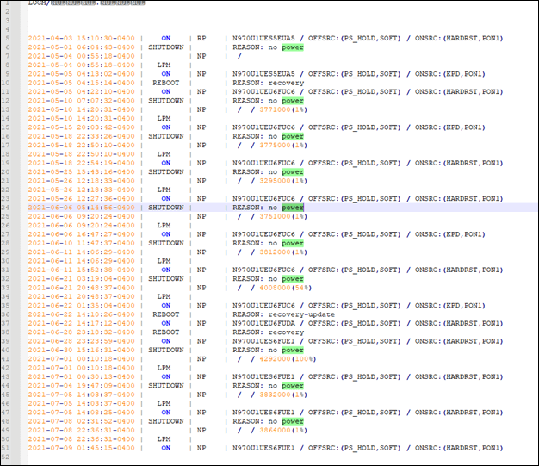Select the value 3295000(1%)

click(283, 181)
